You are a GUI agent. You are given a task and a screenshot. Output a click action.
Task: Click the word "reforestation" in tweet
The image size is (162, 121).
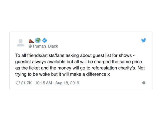click(104, 68)
